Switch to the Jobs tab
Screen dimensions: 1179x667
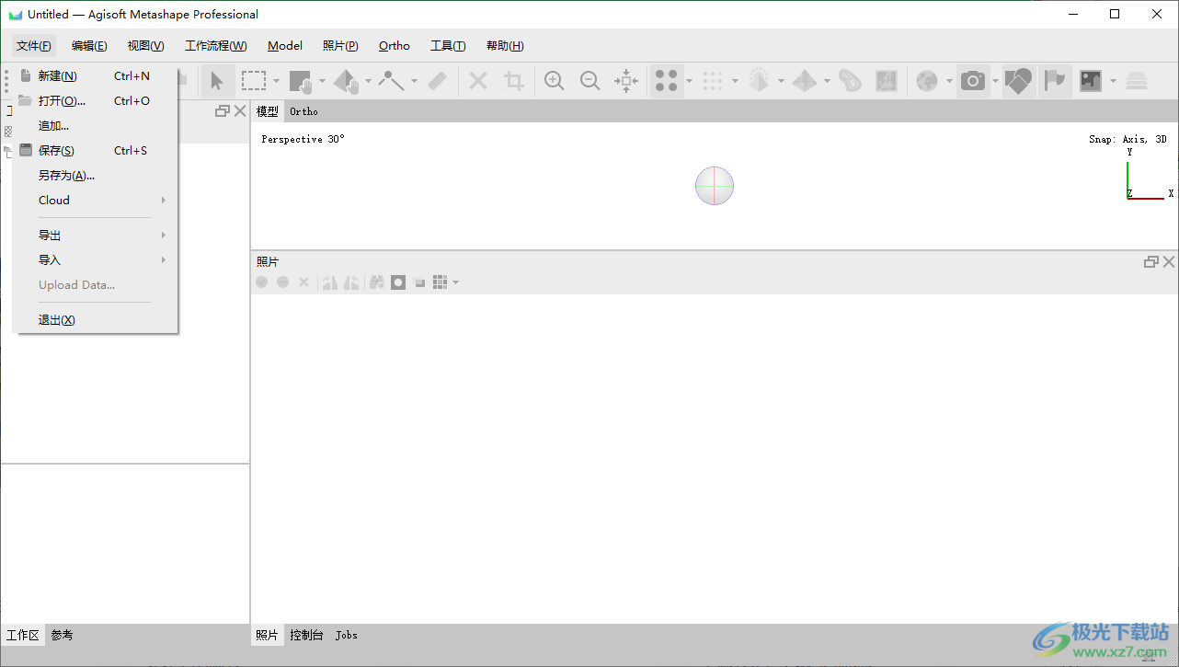[x=347, y=635]
